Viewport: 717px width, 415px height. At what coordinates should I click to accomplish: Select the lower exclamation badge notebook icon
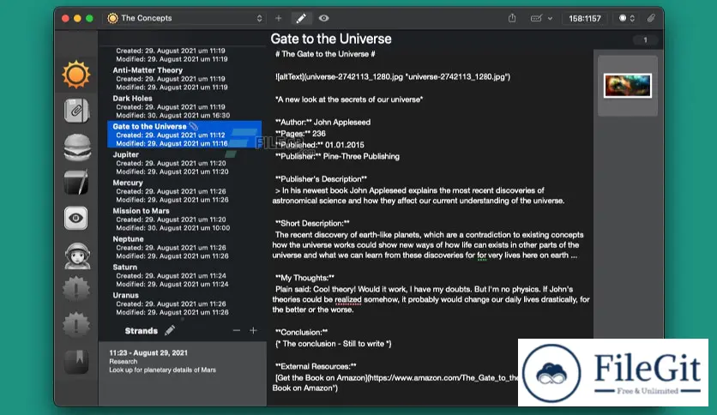[76, 325]
